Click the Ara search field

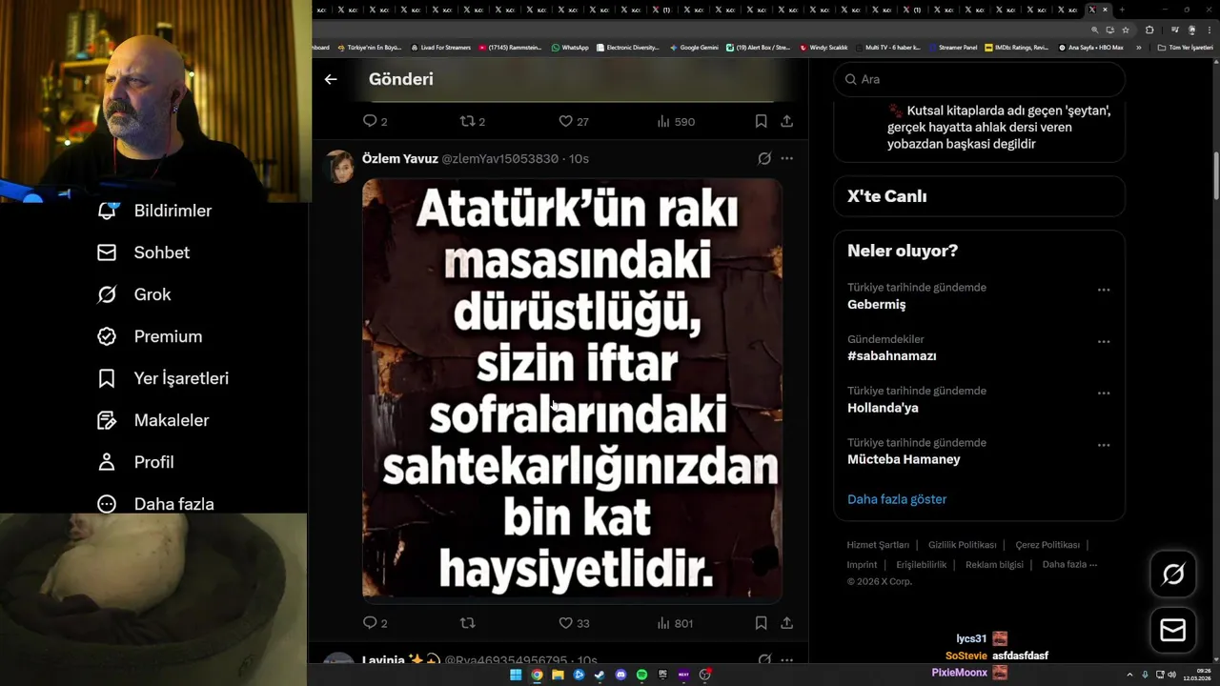pyautogui.click(x=979, y=79)
